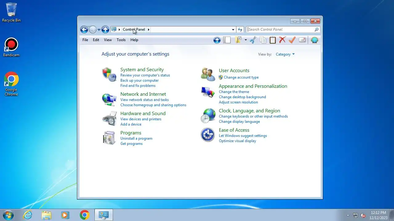
Task: Open recent pages dropdown next to Forward
Action: (99, 30)
